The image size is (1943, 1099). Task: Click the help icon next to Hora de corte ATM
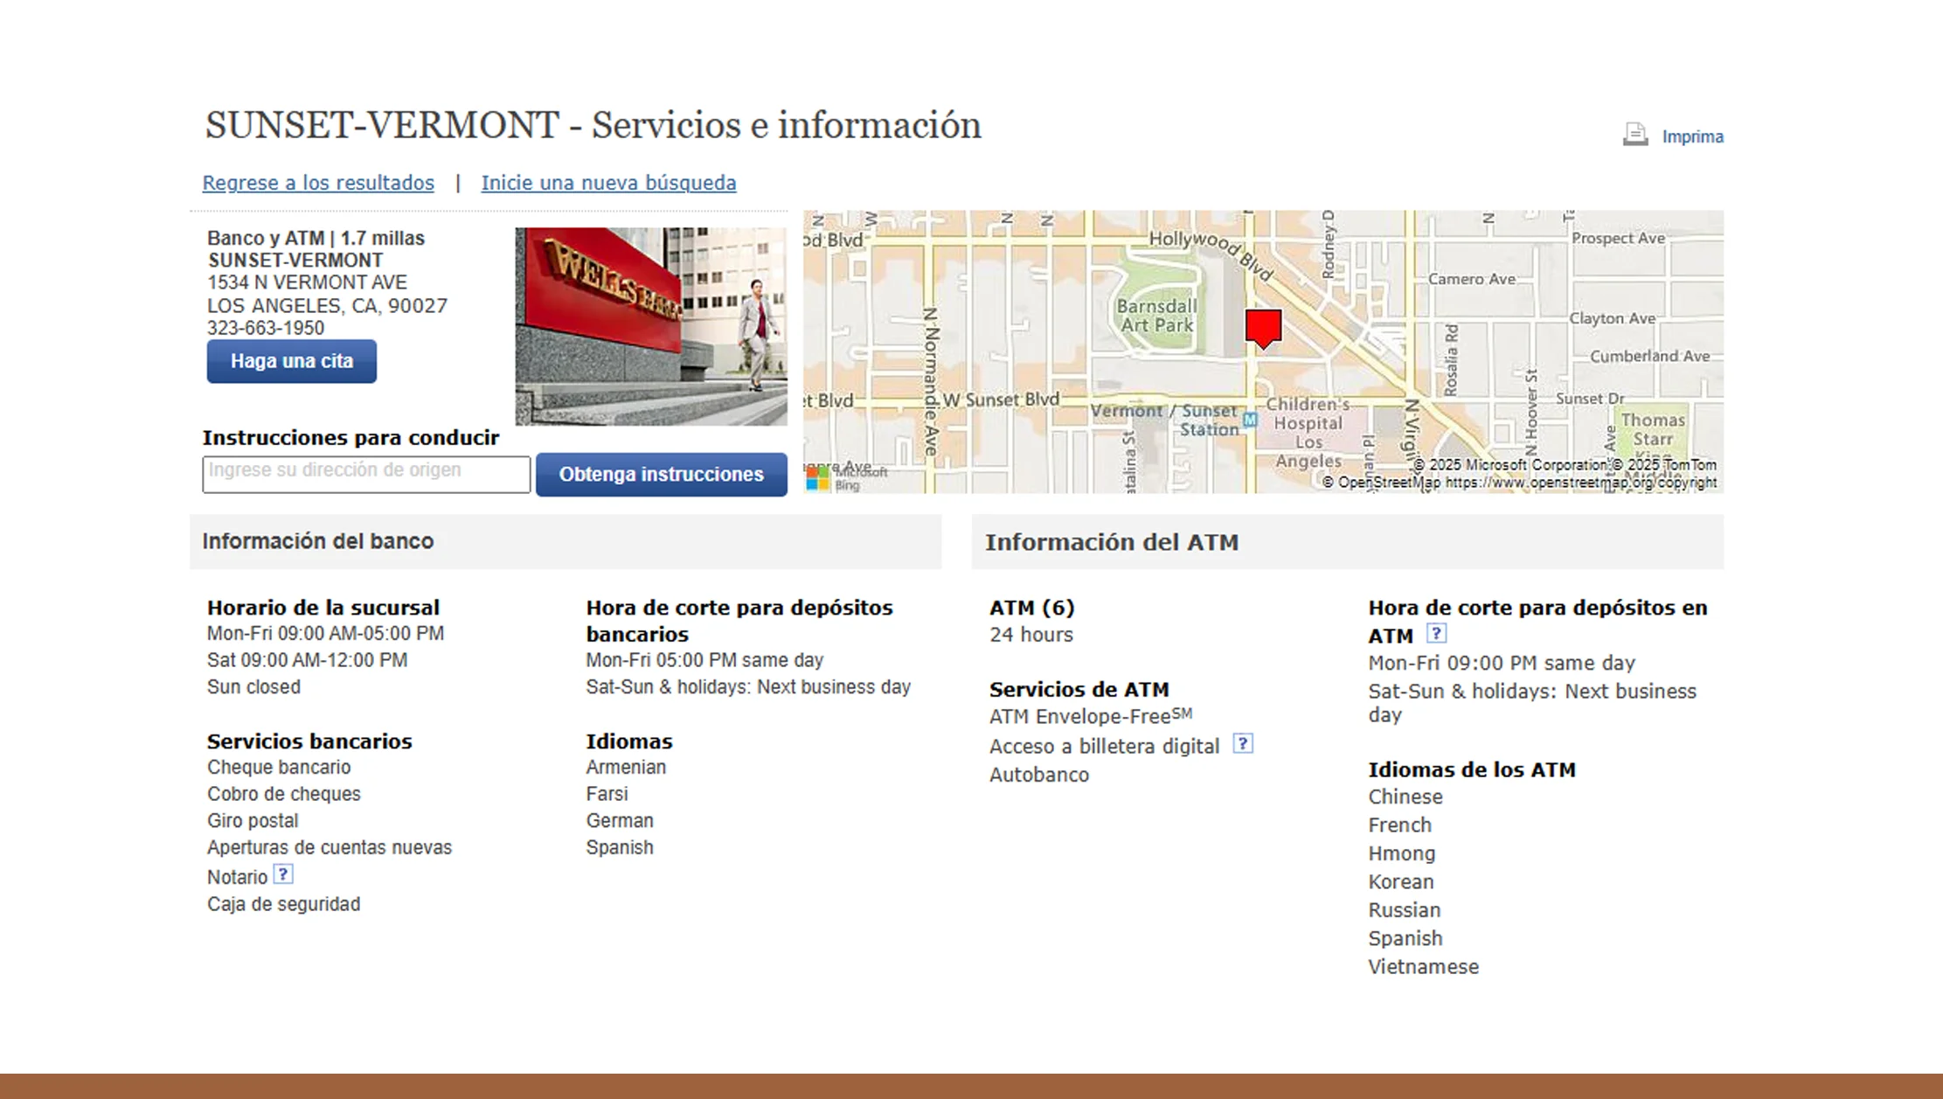[1439, 633]
